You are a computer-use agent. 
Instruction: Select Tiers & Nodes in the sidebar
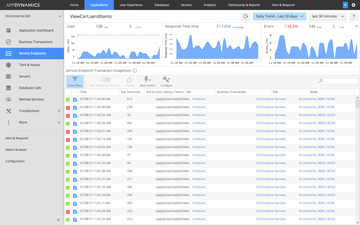coord(30,65)
